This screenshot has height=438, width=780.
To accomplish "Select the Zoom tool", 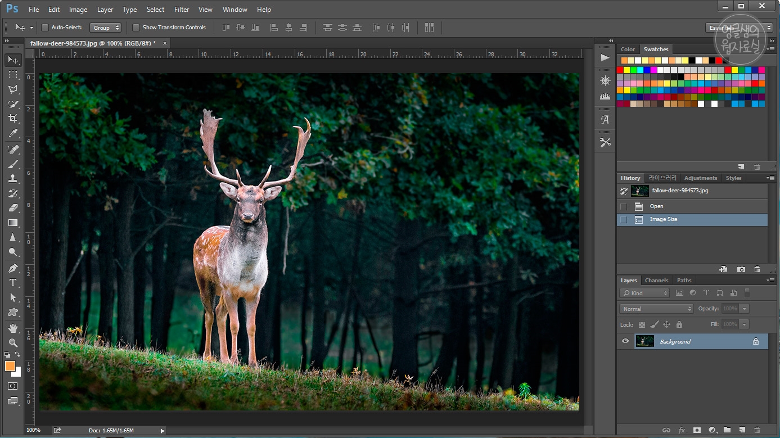I will tap(12, 342).
